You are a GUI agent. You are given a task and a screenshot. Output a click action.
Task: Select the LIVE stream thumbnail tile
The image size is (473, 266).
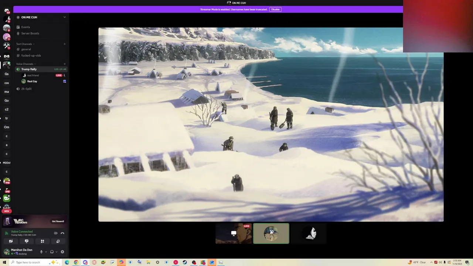[234, 233]
